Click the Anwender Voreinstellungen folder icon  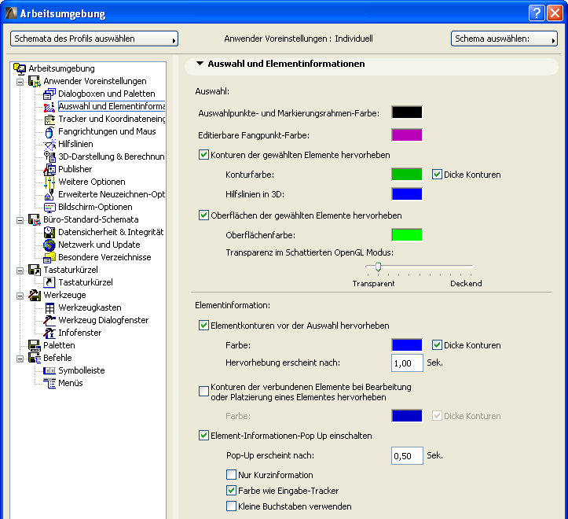tap(35, 81)
